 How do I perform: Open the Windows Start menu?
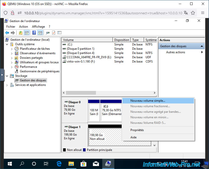pos(10,164)
